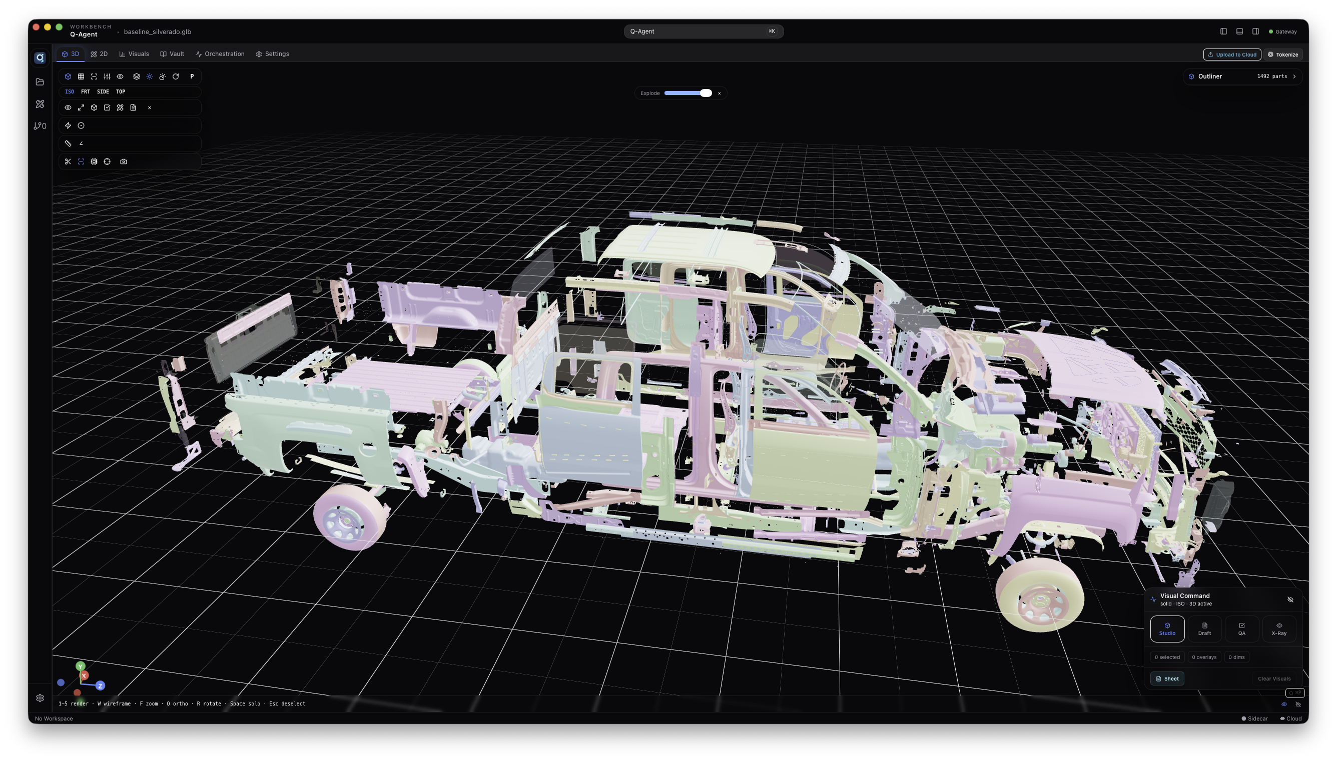Switch to the TOP view
1337x761 pixels.
pos(121,91)
